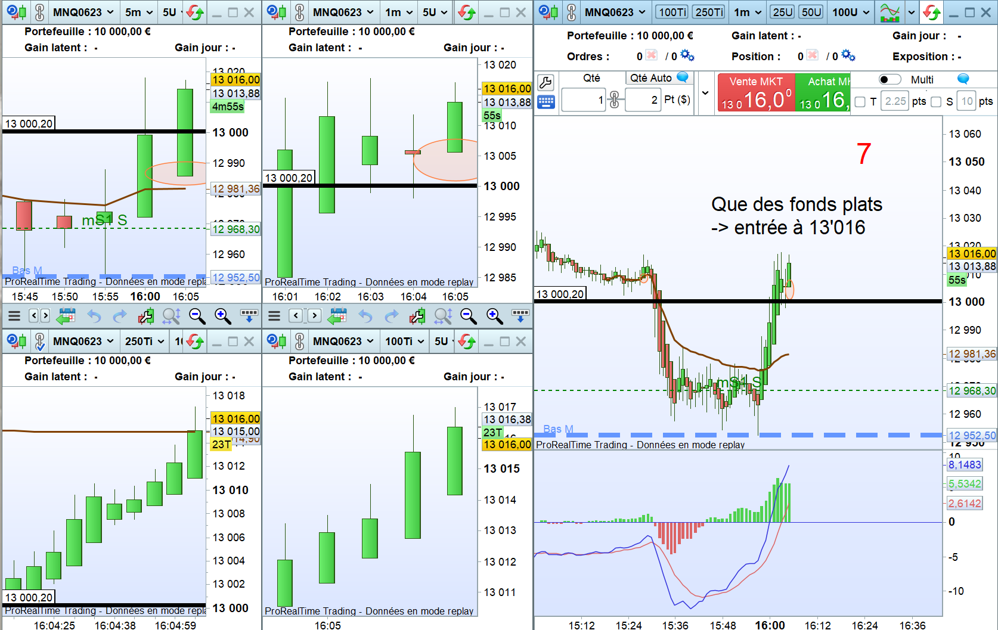Expand the arrow beside the indicators icon
This screenshot has width=998, height=630.
pos(911,12)
